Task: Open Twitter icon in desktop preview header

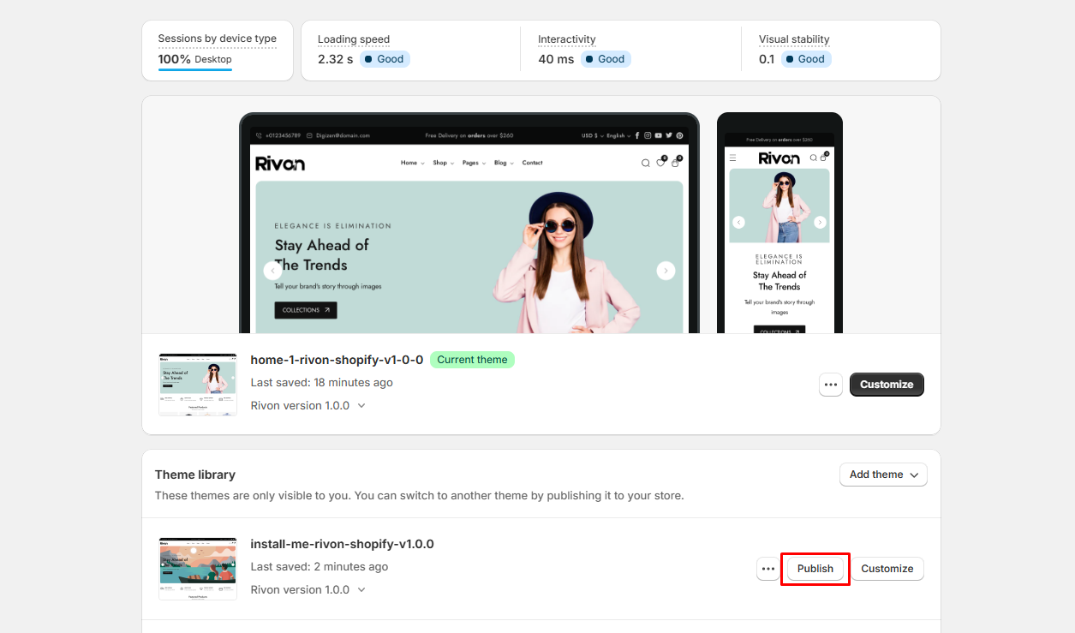Action: click(669, 135)
